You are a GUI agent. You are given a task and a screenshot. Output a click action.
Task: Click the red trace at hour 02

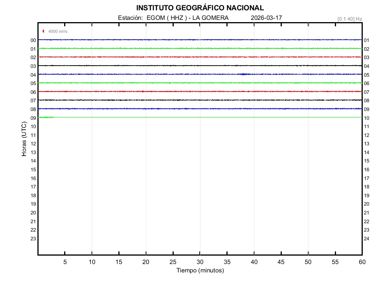click(x=200, y=57)
